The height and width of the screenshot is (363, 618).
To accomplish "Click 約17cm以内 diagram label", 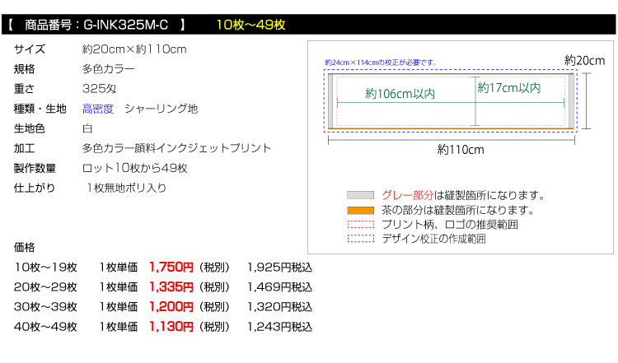I will 509,88.
